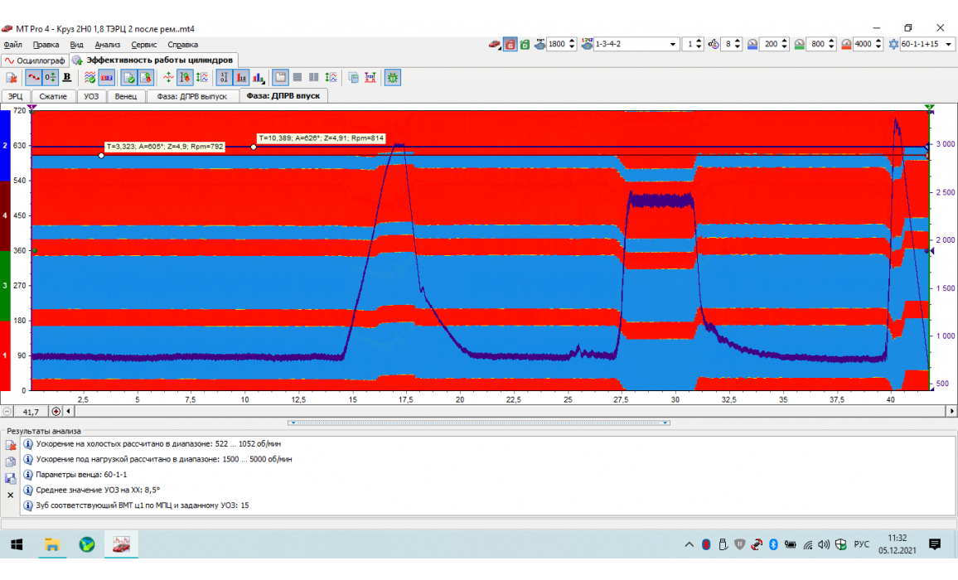Open File Explorer from the taskbar
958x580 pixels.
52,544
